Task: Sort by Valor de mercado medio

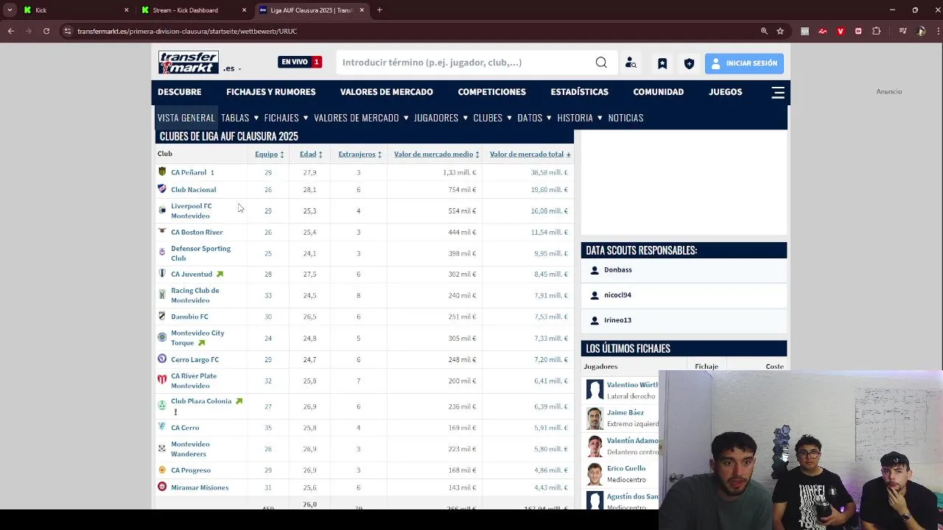Action: click(x=436, y=155)
